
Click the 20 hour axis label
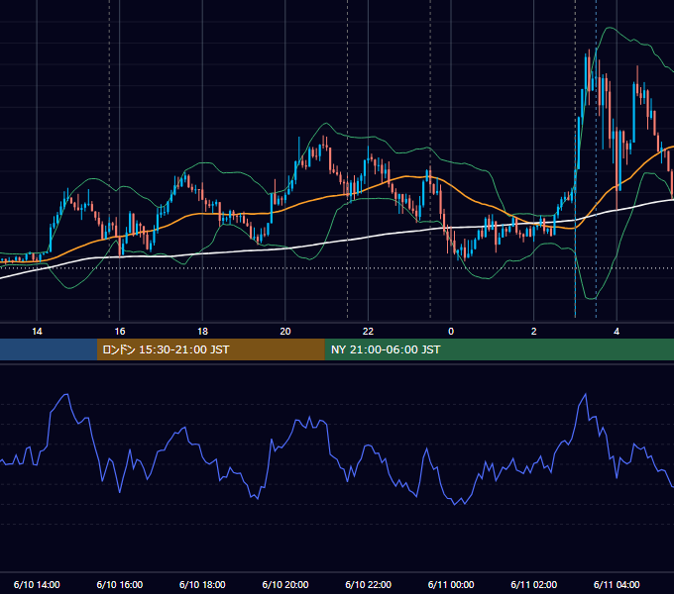tap(285, 332)
